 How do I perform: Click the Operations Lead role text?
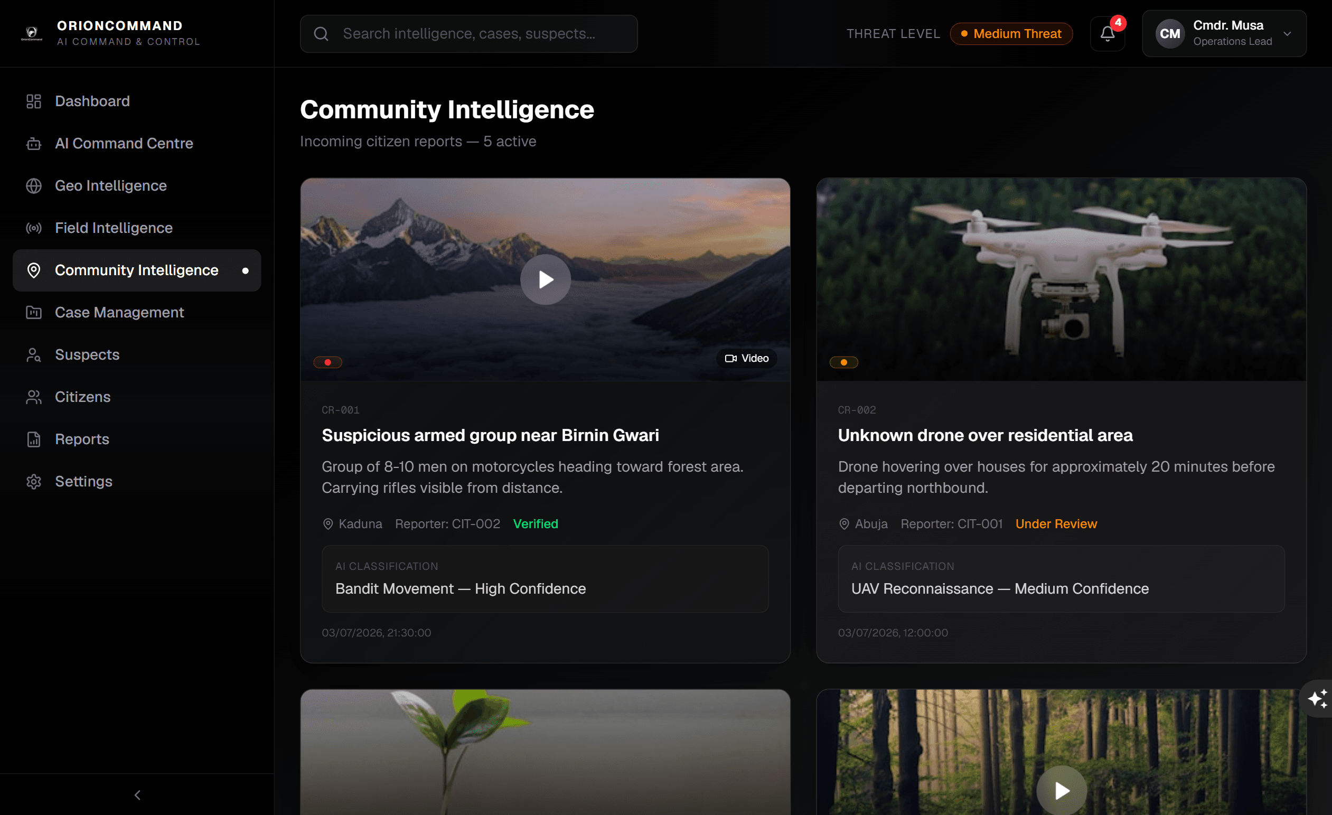1233,41
